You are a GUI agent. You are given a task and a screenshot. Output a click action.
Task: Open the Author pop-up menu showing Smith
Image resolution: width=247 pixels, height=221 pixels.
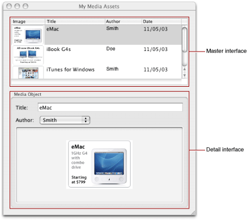[65, 120]
